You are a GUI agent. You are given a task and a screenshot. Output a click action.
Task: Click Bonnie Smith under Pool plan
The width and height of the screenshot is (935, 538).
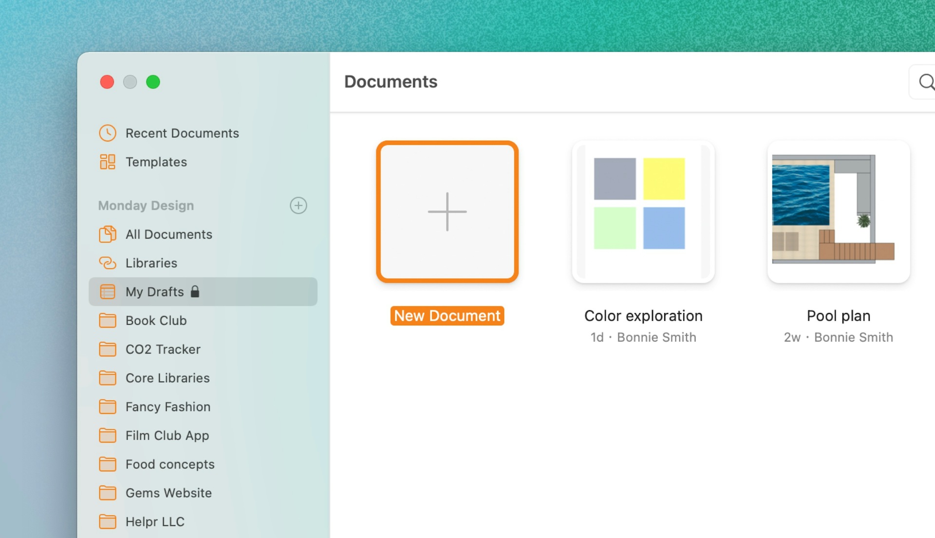(x=853, y=337)
